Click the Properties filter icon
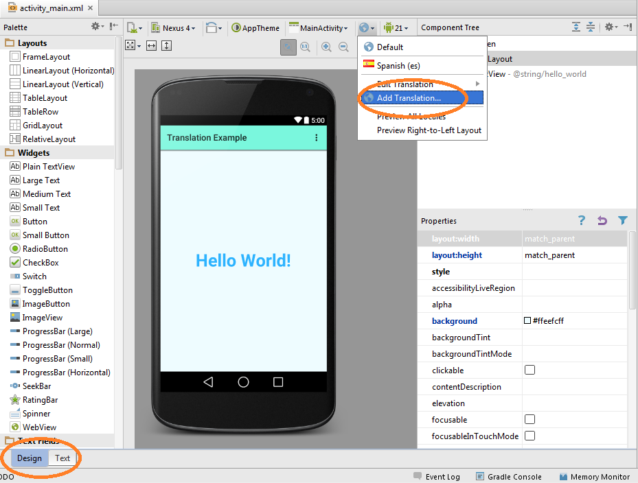 point(623,220)
